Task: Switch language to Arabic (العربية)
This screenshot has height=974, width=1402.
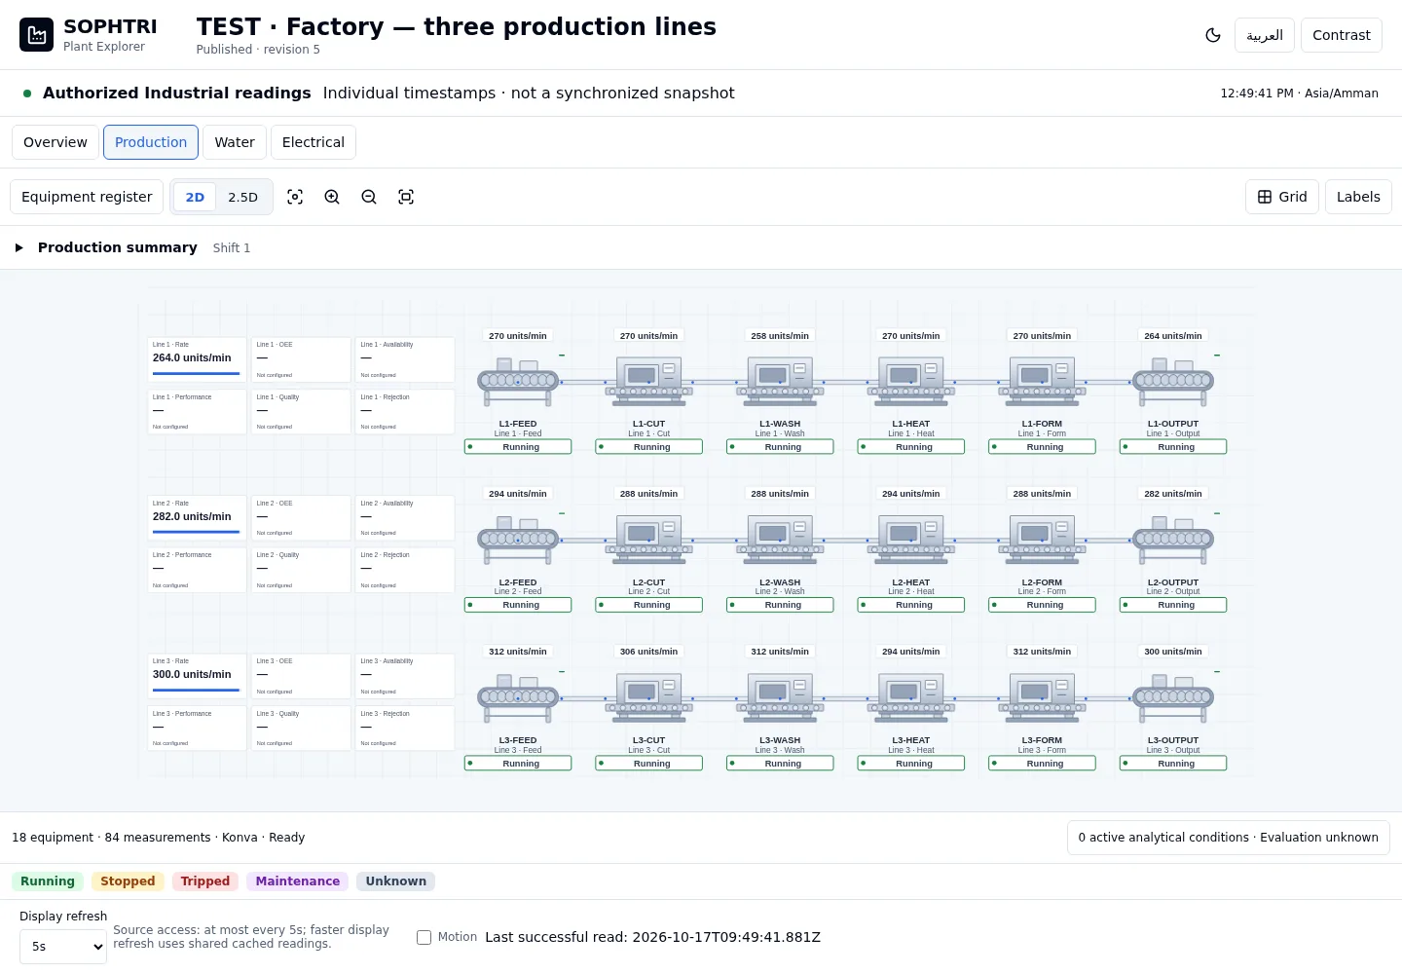Action: tap(1265, 35)
